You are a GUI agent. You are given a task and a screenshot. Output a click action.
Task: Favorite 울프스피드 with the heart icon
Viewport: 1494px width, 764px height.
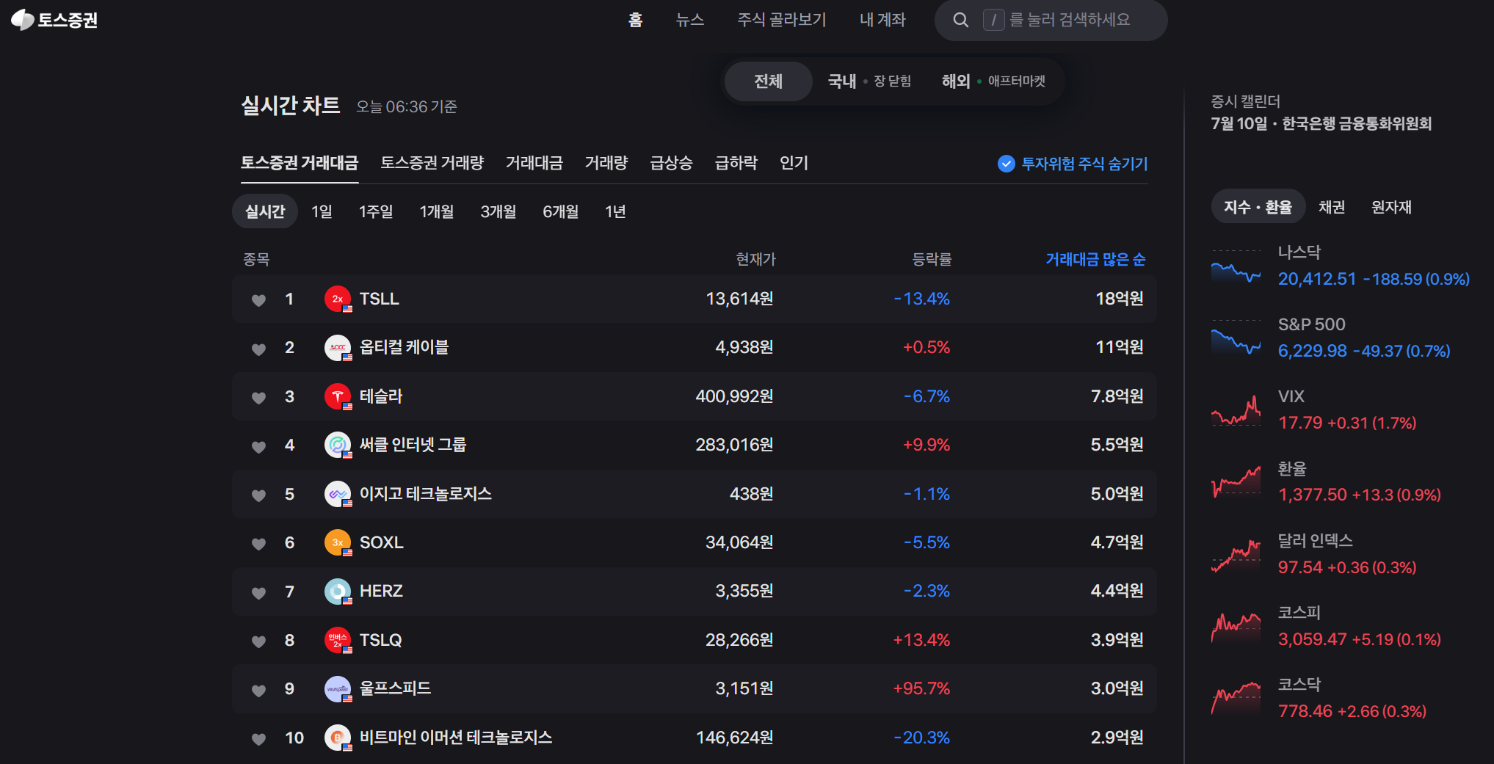[x=258, y=690]
